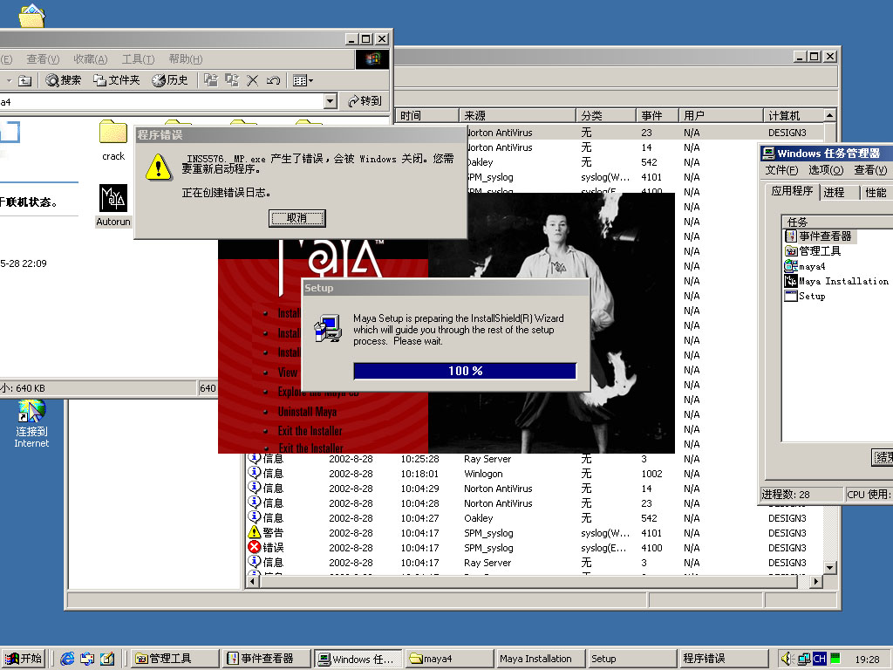
Task: Click the CH input language indicator
Action: tap(819, 659)
